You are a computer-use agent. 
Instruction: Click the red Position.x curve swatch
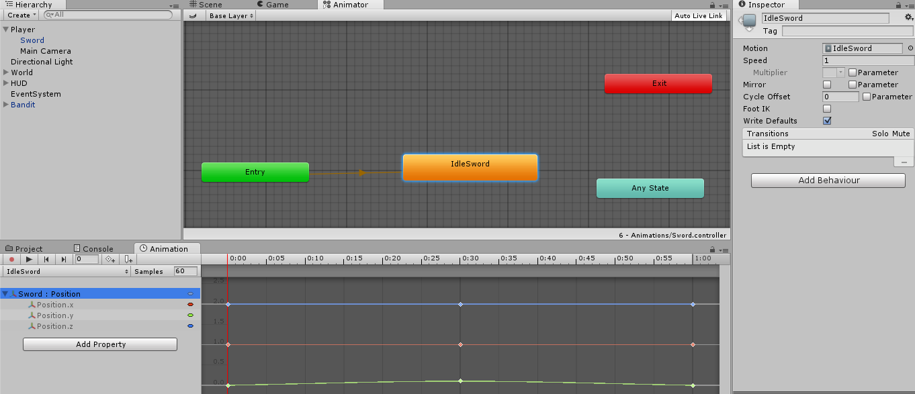point(190,305)
